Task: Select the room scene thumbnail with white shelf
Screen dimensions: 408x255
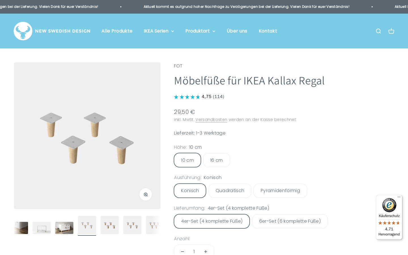Action: coord(64,228)
